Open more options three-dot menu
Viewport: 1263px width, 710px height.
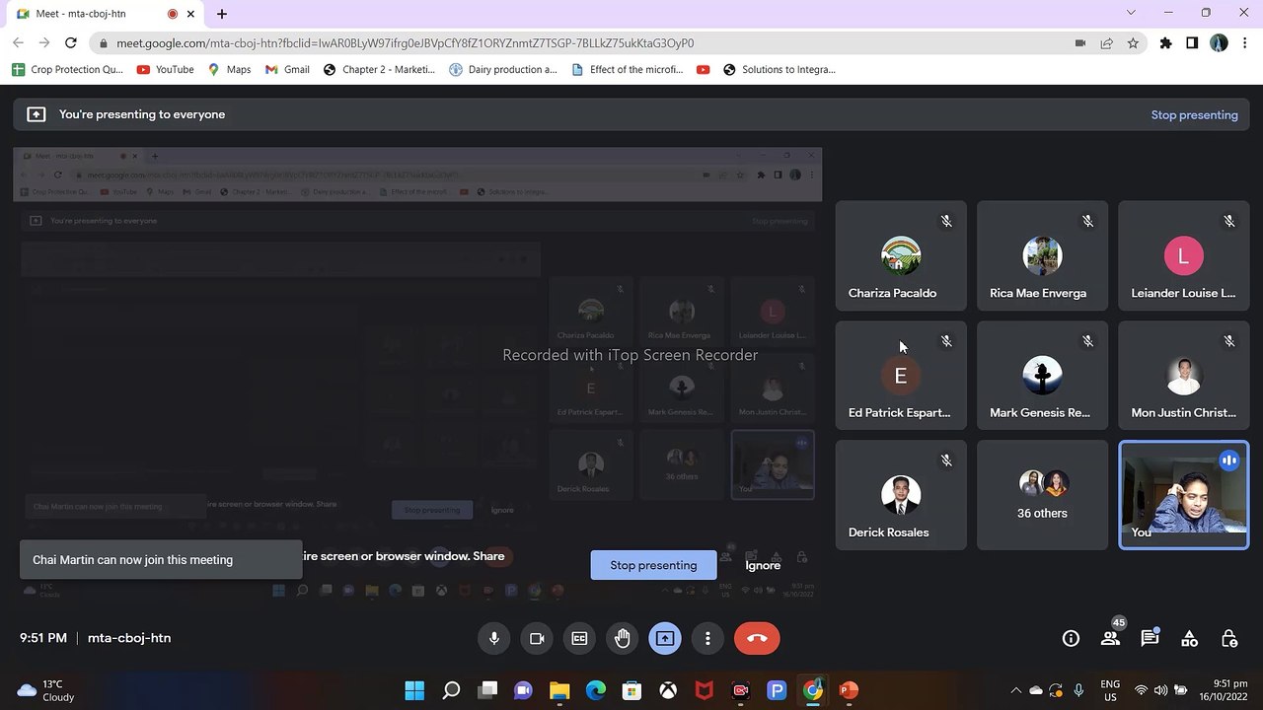coord(707,638)
